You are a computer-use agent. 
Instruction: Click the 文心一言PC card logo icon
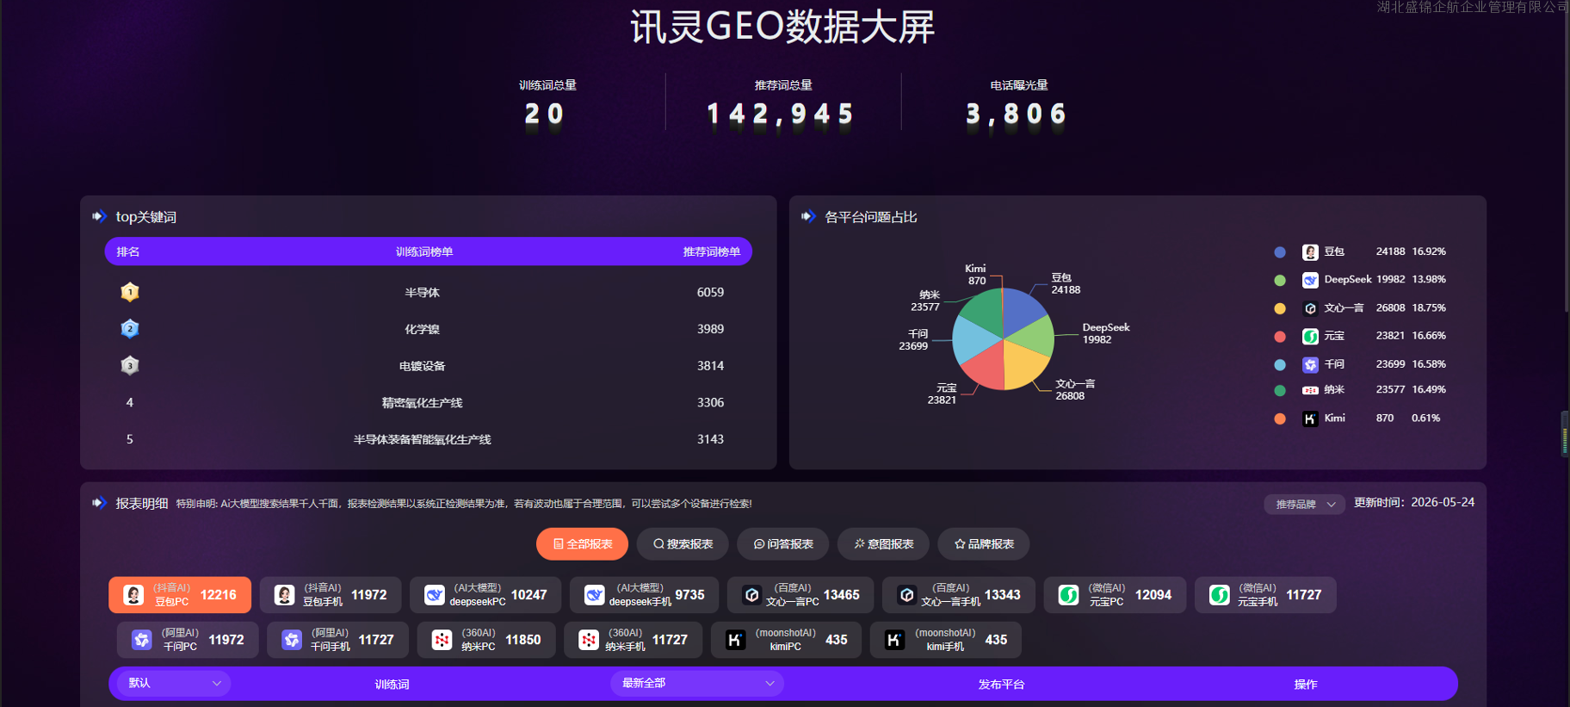(x=751, y=595)
